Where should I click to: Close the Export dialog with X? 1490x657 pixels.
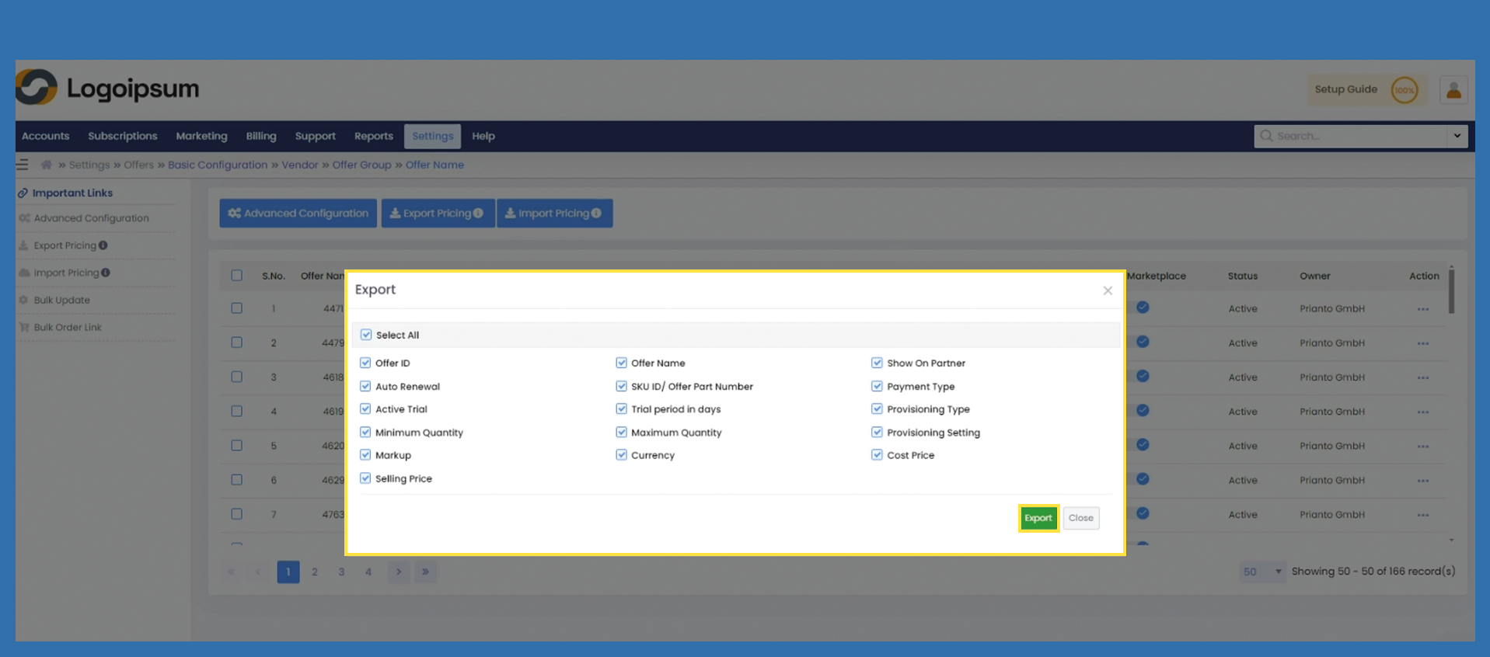1108,290
